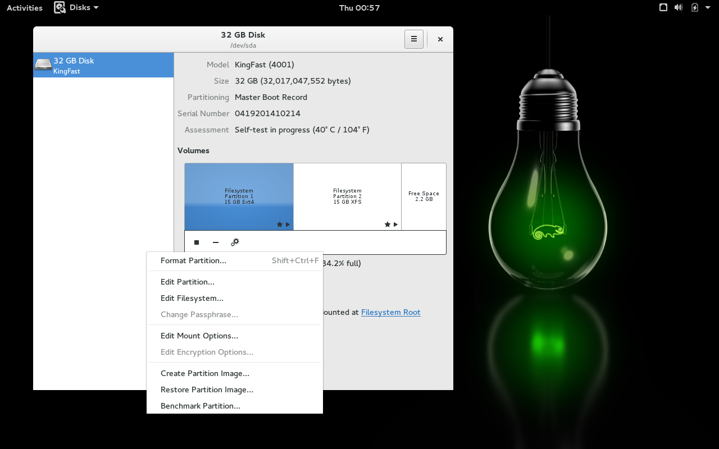Click the battery icon in the top bar
This screenshot has height=449, width=719.
(x=695, y=8)
